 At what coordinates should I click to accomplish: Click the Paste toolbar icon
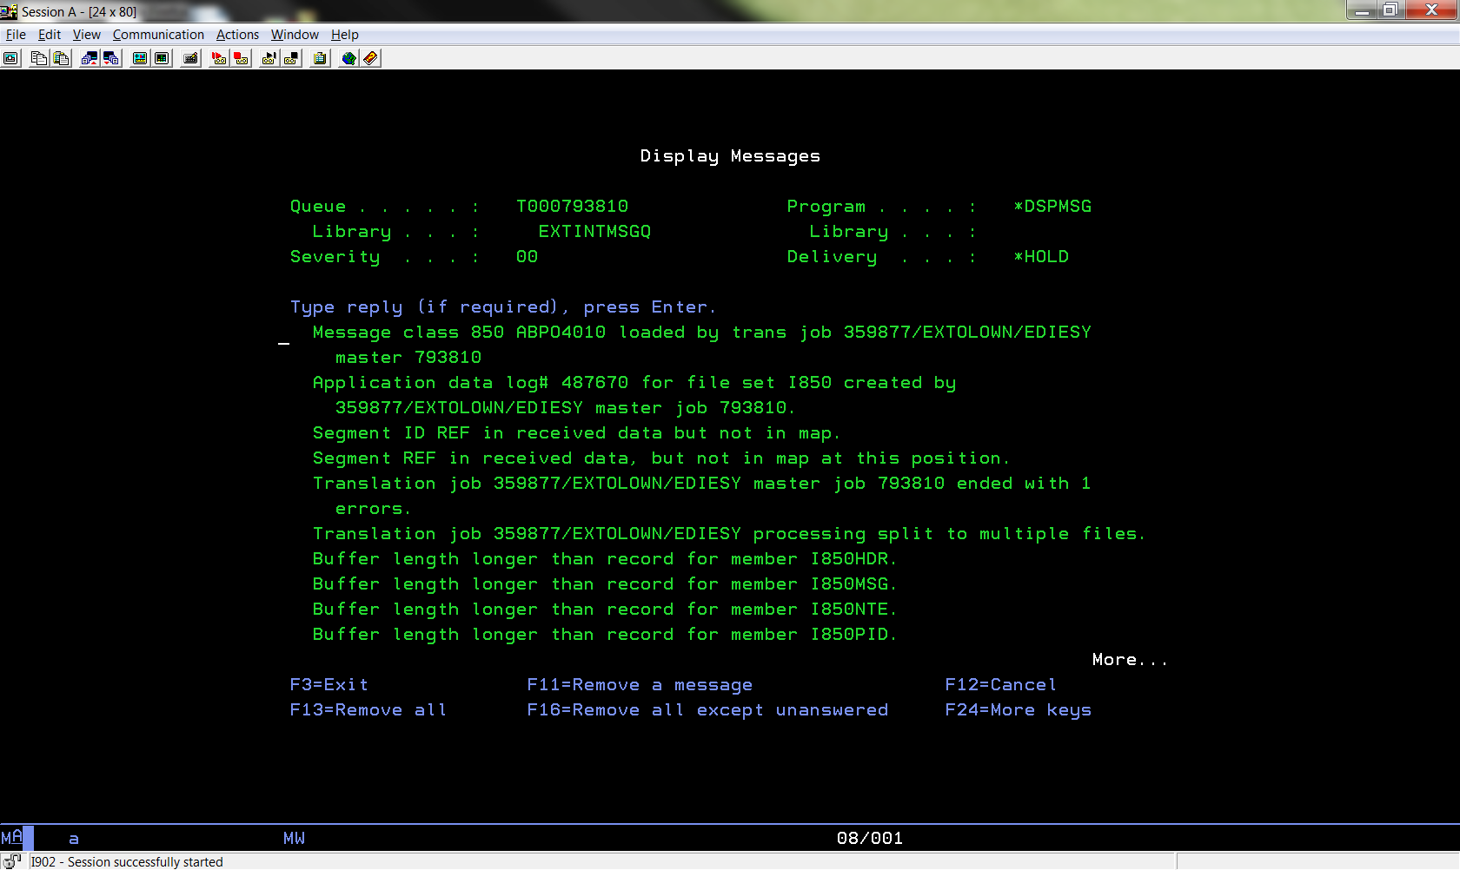point(61,58)
